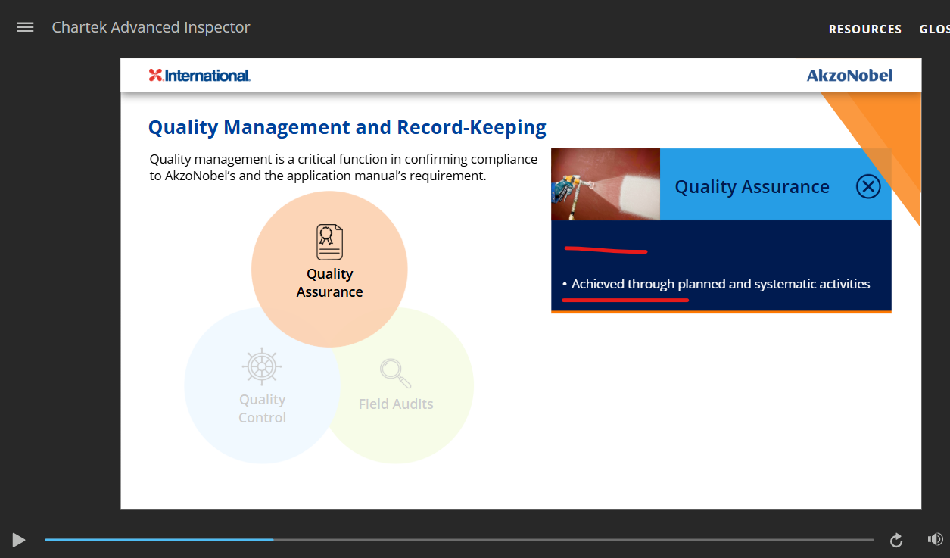Viewport: 950px width, 558px height.
Task: Open the GLOSSARY menu item
Action: (x=935, y=30)
